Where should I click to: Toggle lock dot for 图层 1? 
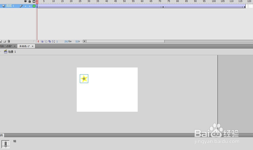tap(30, 6)
